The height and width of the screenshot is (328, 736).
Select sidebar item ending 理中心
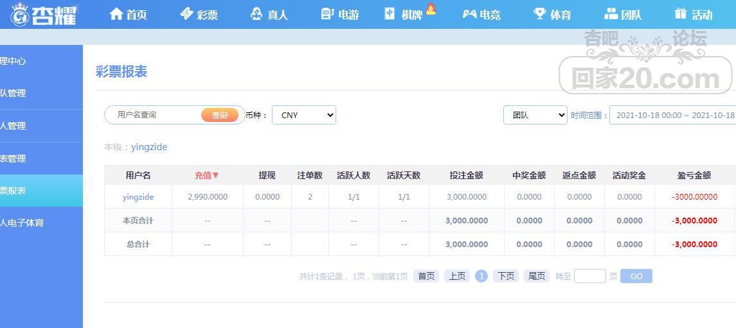41,61
